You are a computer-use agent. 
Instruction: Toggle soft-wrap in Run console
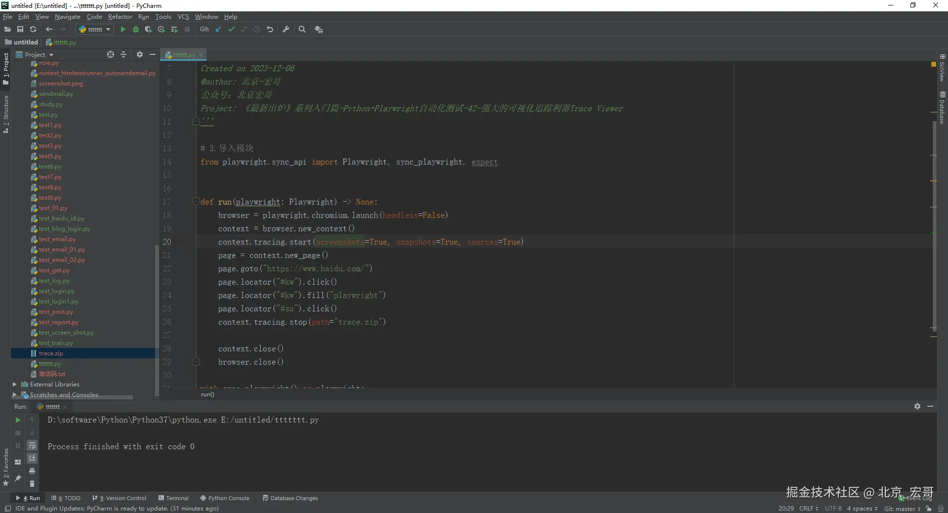pyautogui.click(x=32, y=445)
